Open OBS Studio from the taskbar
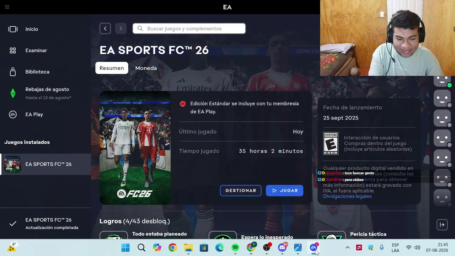This screenshot has height=256, width=455. point(267,247)
